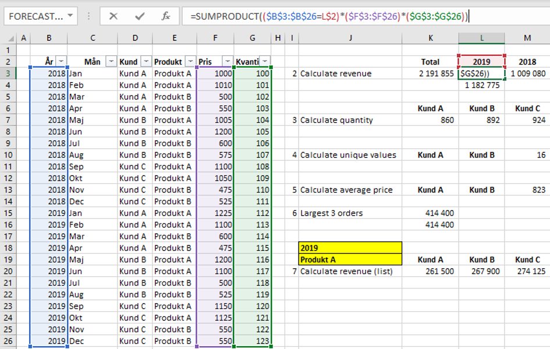Image resolution: width=550 pixels, height=349 pixels.
Task: Click the quantity value 860
Action: click(447, 120)
